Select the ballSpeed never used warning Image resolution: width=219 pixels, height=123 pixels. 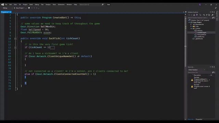point(201,80)
